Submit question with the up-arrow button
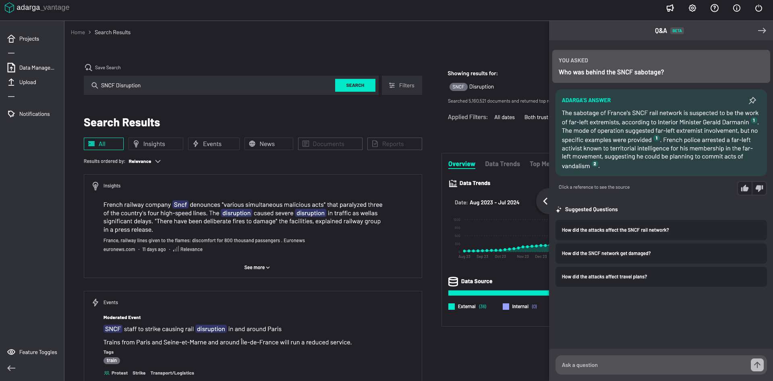Image resolution: width=773 pixels, height=381 pixels. coord(757,365)
